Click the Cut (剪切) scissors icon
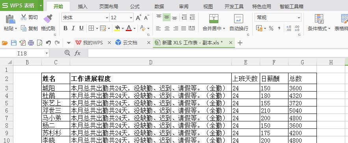The width and height of the screenshot is (348, 143). (24, 17)
